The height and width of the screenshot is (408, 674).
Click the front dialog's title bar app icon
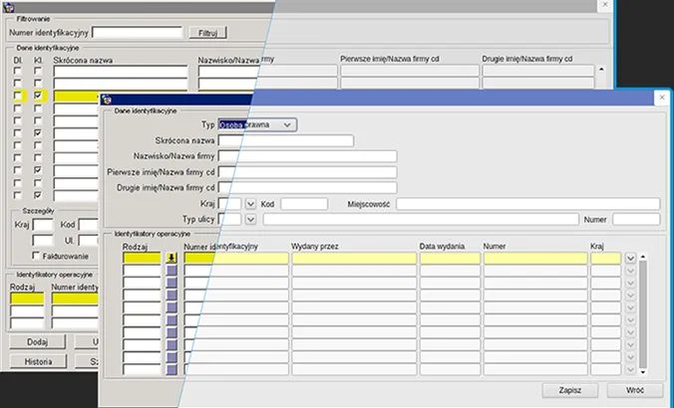click(108, 98)
